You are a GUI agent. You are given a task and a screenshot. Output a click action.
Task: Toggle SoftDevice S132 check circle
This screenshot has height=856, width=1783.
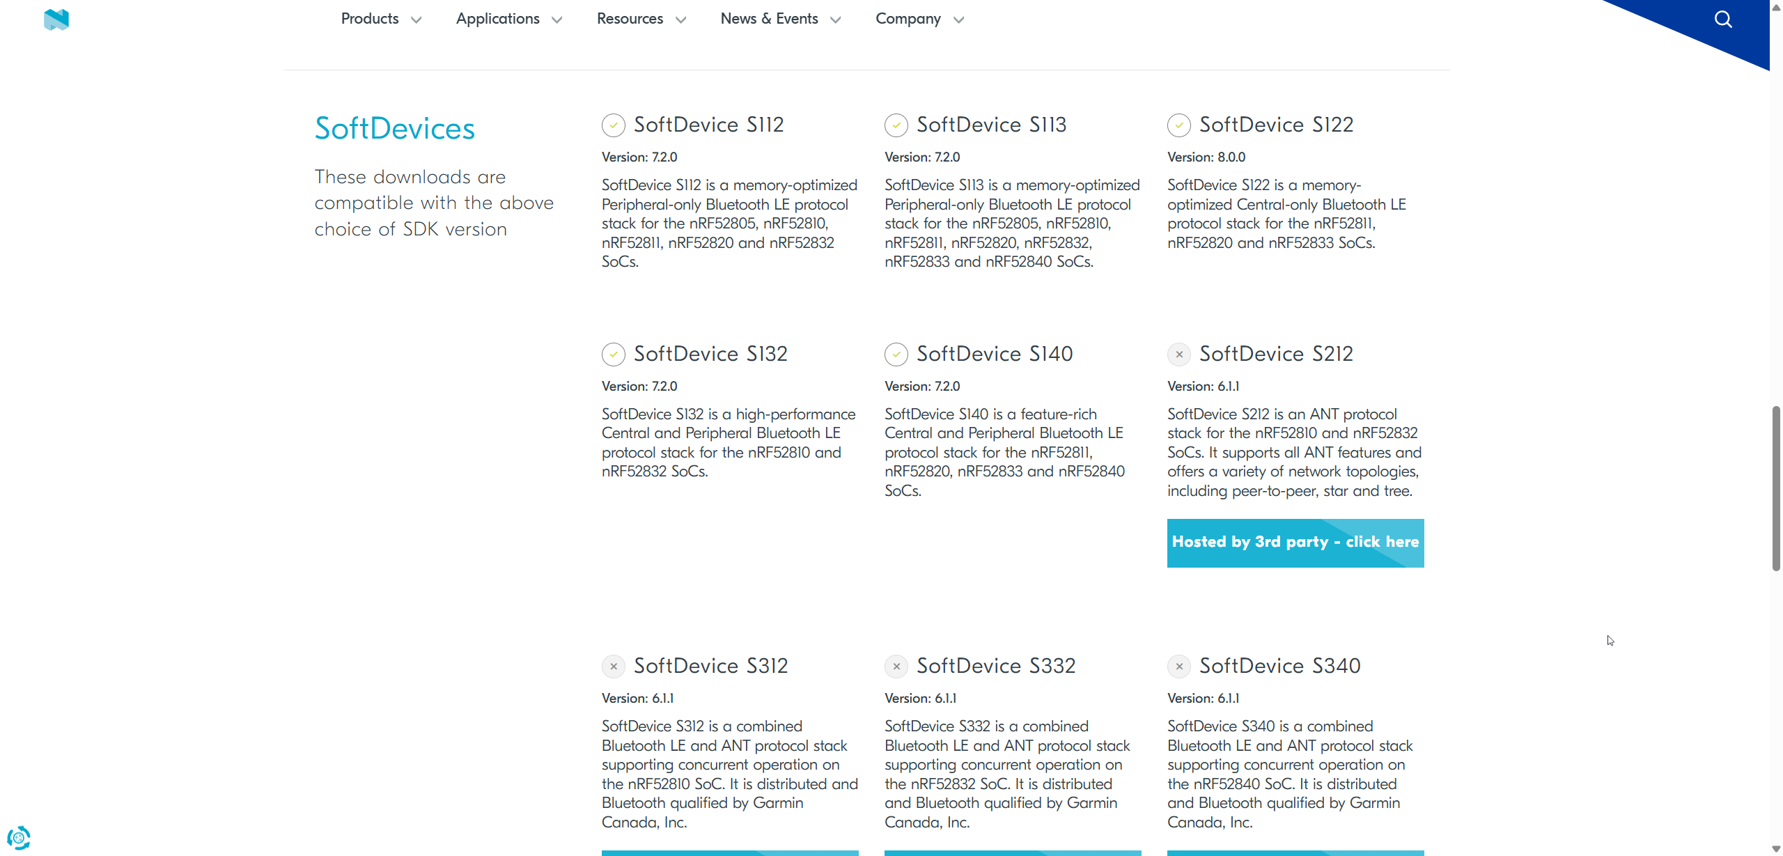(614, 355)
